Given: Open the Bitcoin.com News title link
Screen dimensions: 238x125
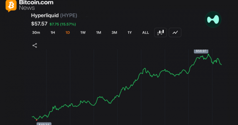Looking at the screenshot, I should point(36,5).
